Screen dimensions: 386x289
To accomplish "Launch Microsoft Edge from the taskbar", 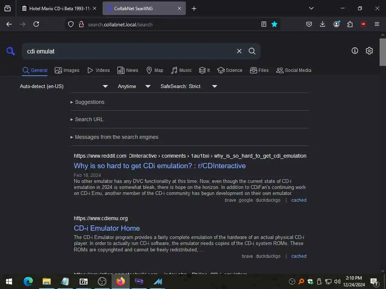I will (28, 281).
